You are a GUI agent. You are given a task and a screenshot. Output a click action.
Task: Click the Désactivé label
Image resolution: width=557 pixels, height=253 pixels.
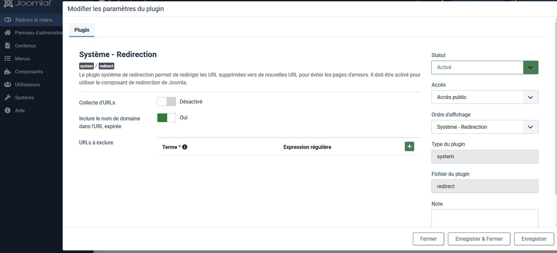(x=191, y=102)
